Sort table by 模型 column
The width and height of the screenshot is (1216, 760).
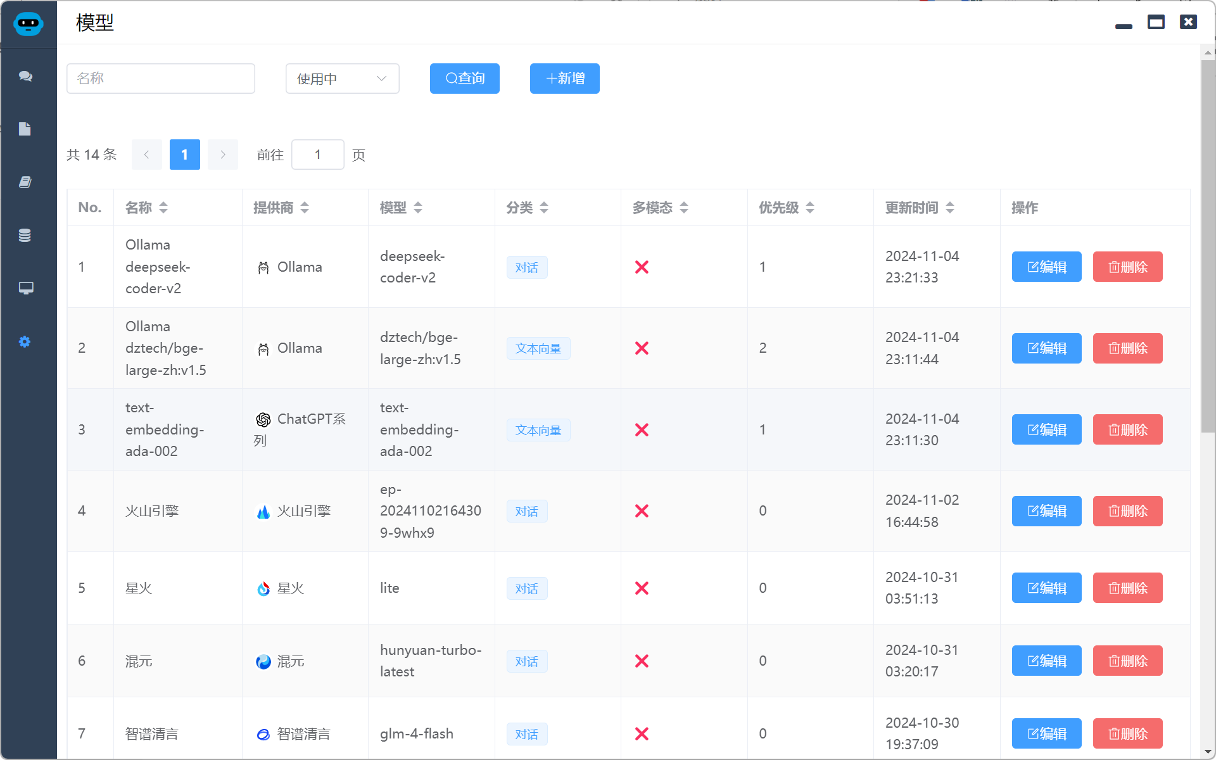click(418, 208)
